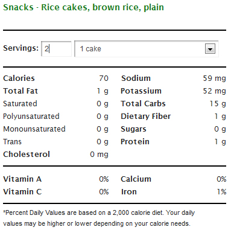Click the Sodium value 59 mg

click(x=214, y=78)
